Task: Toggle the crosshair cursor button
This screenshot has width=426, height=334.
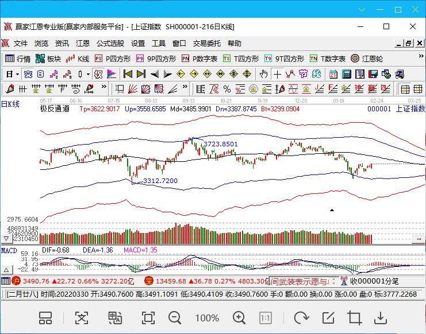Action: (277, 74)
